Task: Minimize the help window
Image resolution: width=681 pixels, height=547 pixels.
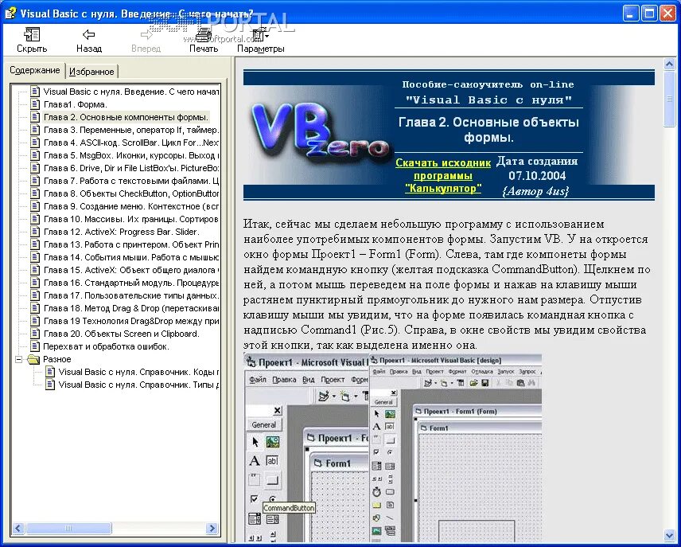Action: click(631, 14)
